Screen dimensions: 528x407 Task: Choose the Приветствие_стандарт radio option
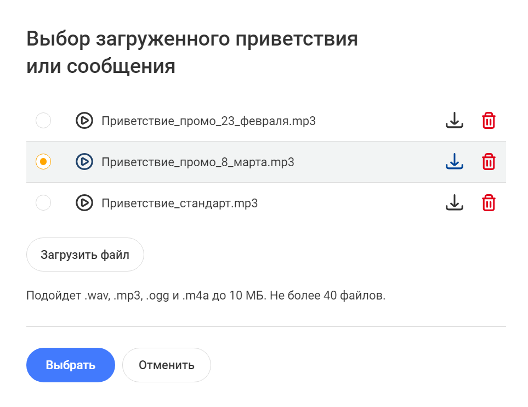click(x=43, y=203)
